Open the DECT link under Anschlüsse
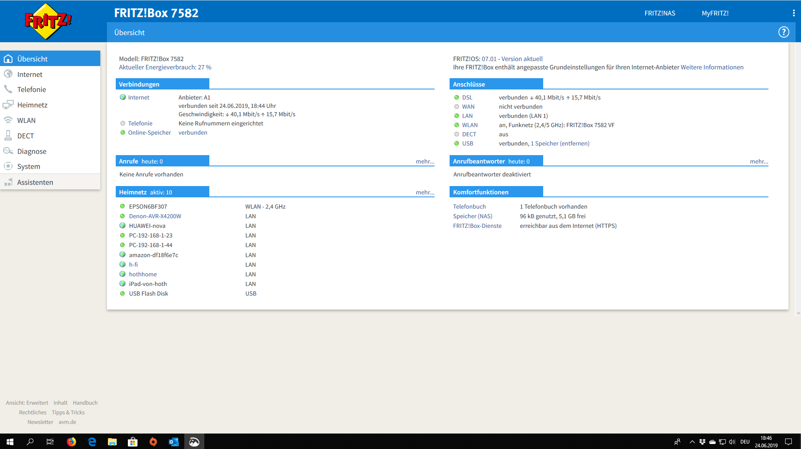801x449 pixels. click(x=469, y=134)
